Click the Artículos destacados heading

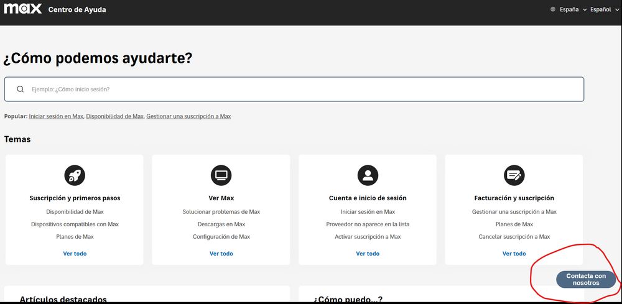63,299
